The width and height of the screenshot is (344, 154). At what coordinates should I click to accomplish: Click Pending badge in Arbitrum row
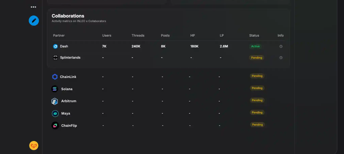pyautogui.click(x=257, y=100)
